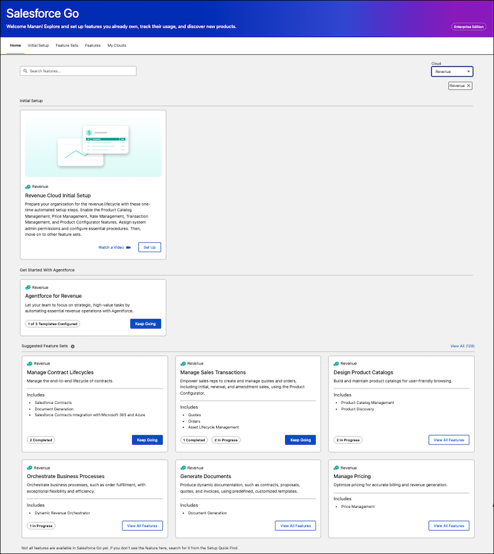Click Revenue icon on Design Product Catalogs
This screenshot has height=554, width=494.
[x=337, y=364]
